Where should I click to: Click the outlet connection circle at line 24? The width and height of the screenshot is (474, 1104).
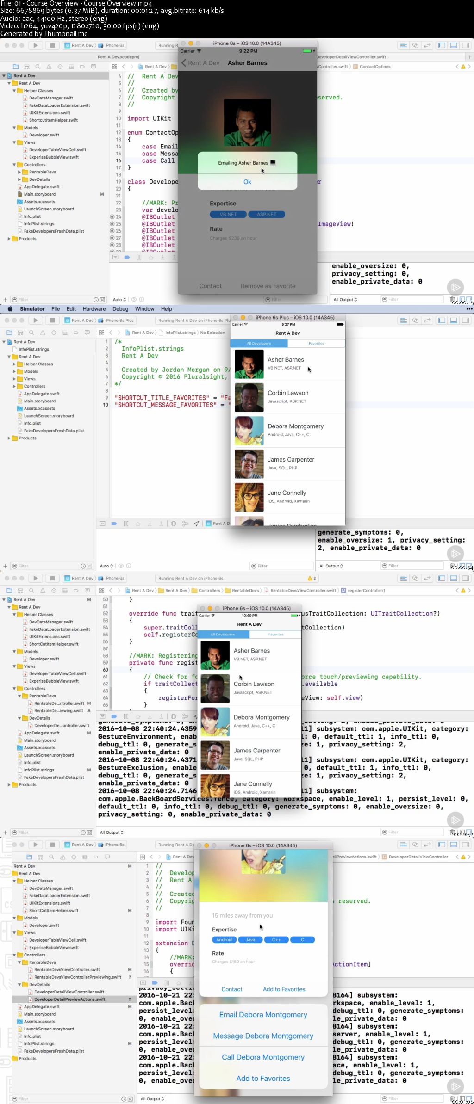coord(112,217)
